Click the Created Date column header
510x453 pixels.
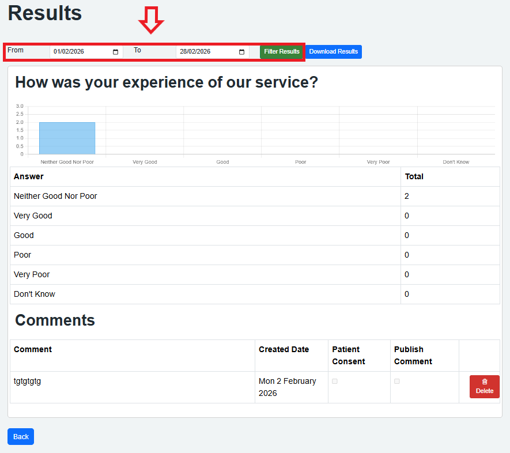point(284,350)
